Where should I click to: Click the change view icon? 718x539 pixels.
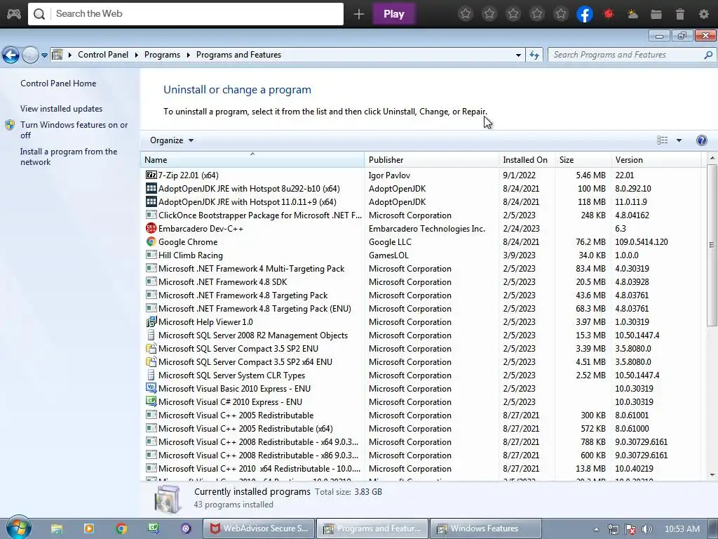[x=662, y=140]
